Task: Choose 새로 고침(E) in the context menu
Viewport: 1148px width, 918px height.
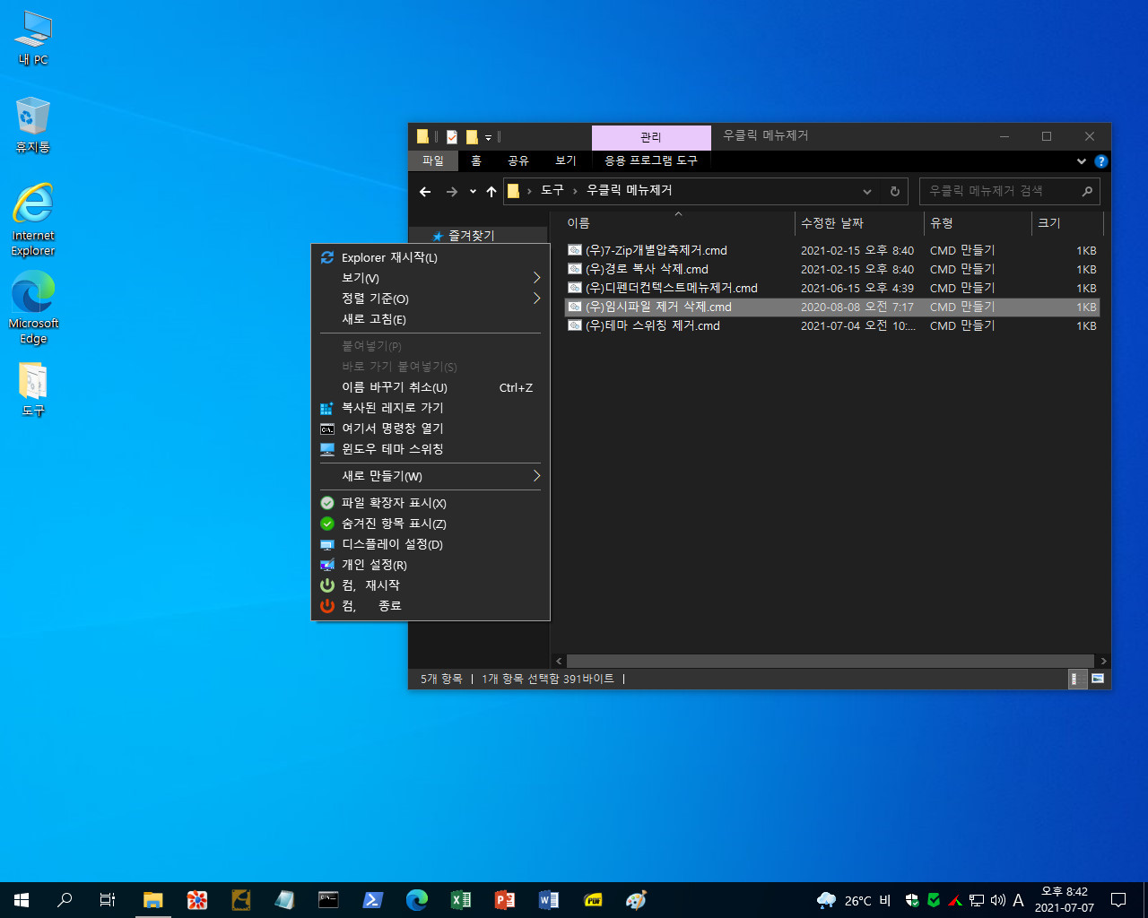Action: [x=430, y=319]
